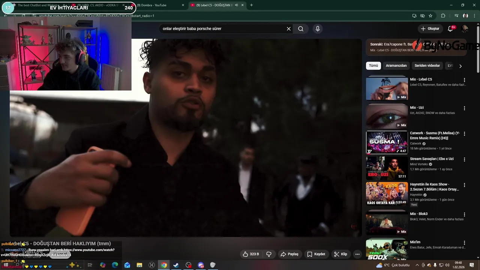The image size is (480, 270).
Task: Open options menu for Mix - Uzi
Action: point(464,108)
